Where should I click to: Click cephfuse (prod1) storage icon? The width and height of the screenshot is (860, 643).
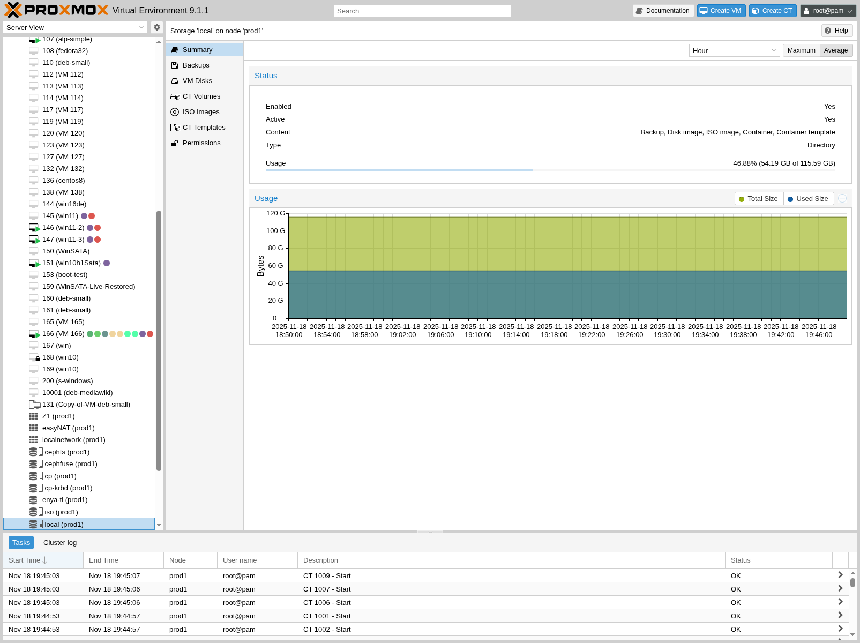pyautogui.click(x=33, y=464)
